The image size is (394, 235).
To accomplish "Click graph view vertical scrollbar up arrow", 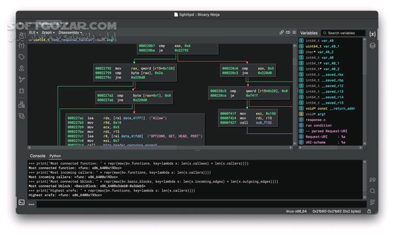I will click(295, 46).
